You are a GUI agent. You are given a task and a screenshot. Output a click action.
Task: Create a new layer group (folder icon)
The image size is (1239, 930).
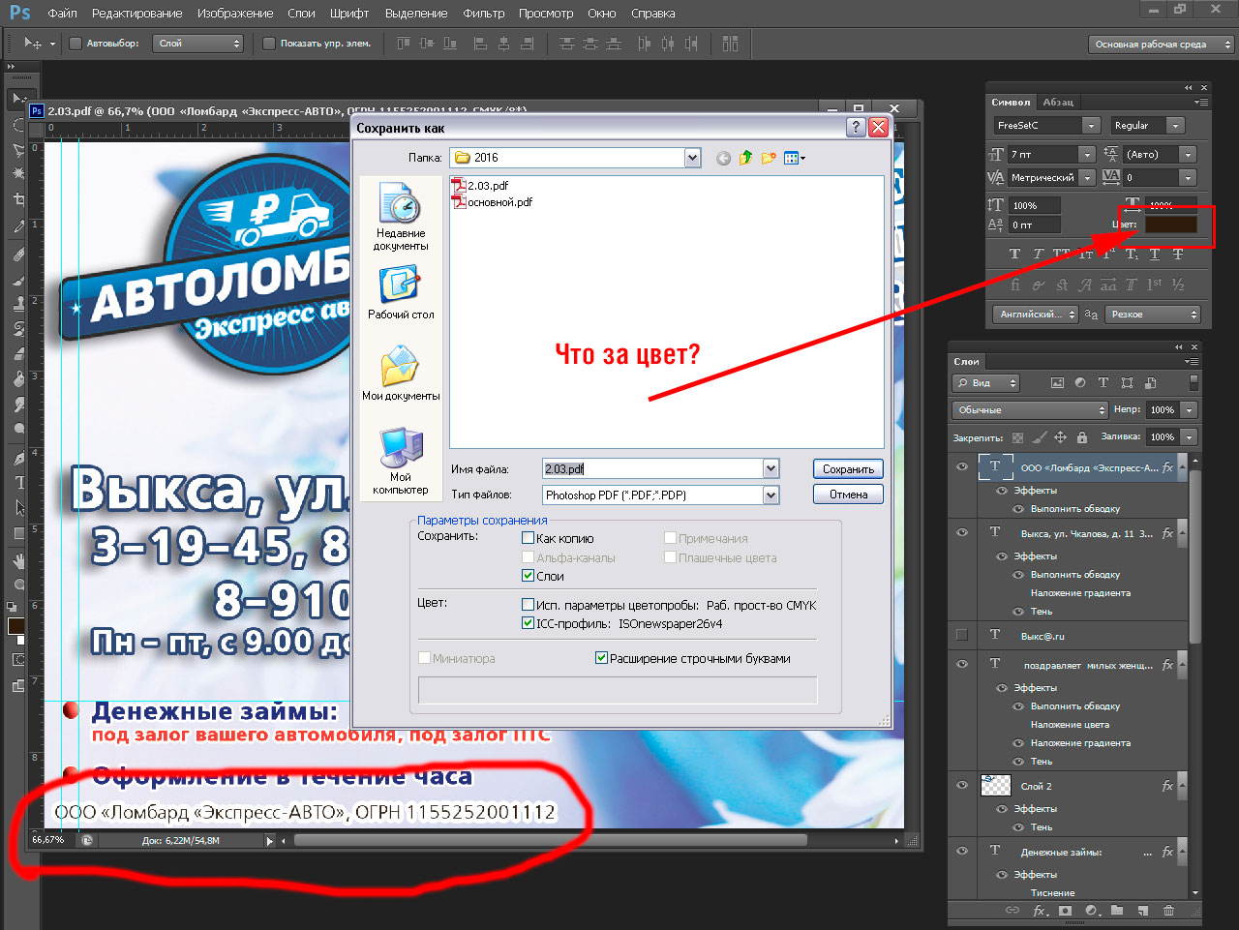click(x=1117, y=911)
